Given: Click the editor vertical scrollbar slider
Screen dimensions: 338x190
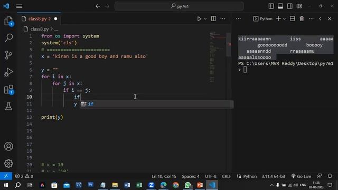Looking at the screenshot, I should pos(229,44).
